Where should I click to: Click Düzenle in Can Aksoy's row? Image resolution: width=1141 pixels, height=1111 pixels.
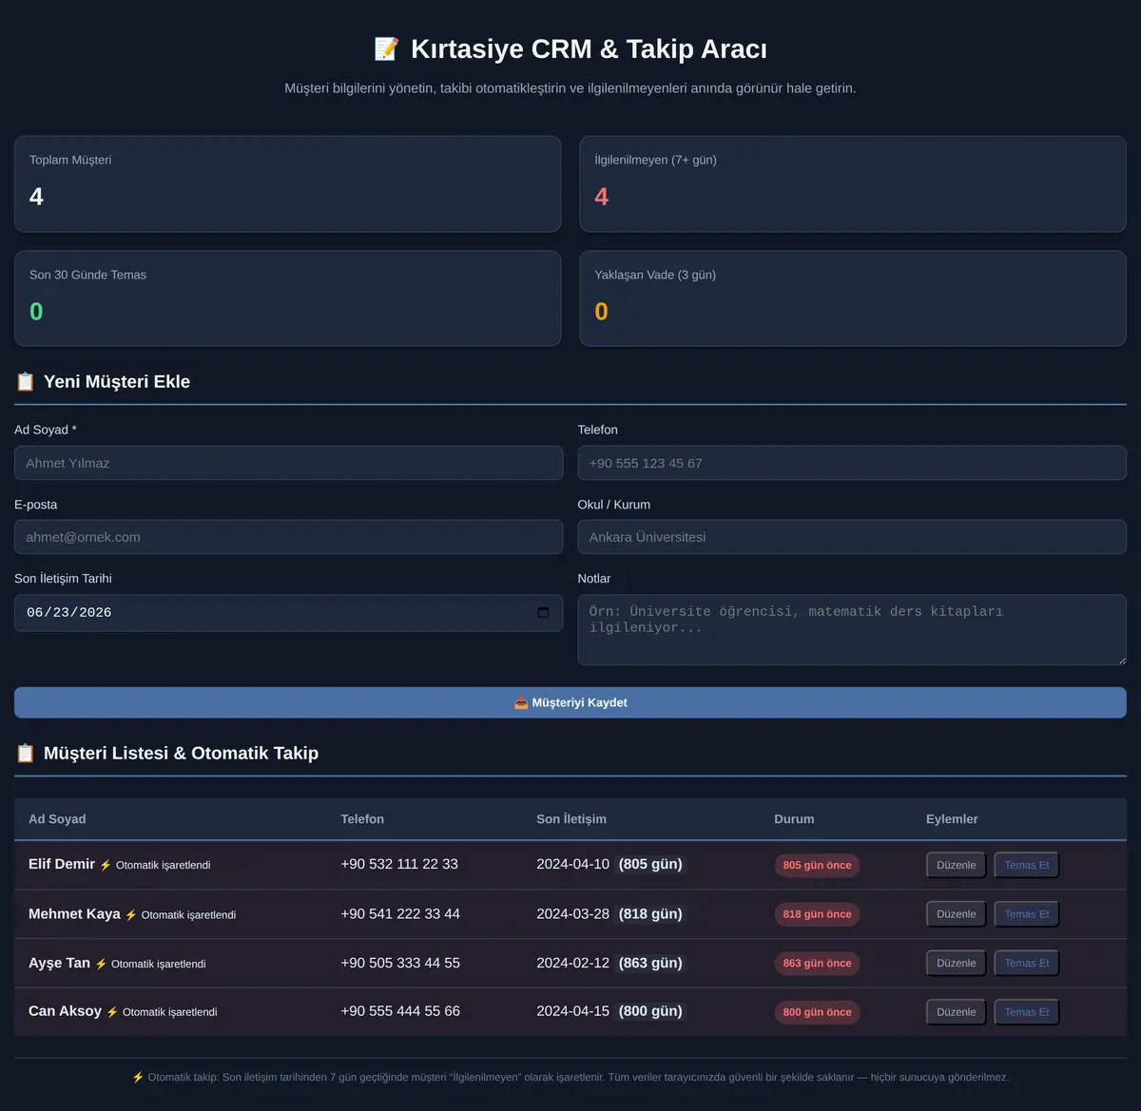tap(956, 1012)
